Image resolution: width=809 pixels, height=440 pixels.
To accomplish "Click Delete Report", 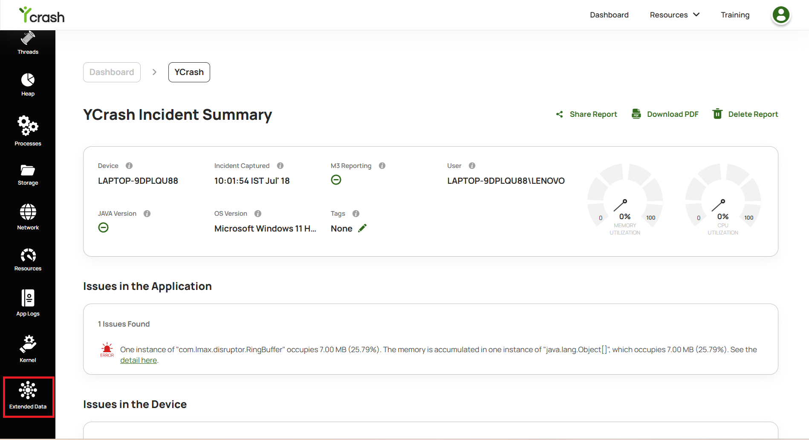I will point(745,114).
